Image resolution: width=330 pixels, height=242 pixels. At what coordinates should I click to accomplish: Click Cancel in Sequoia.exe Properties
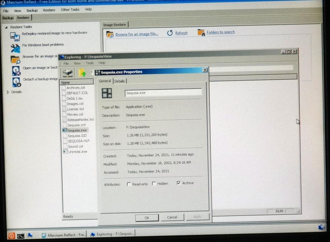[172, 217]
